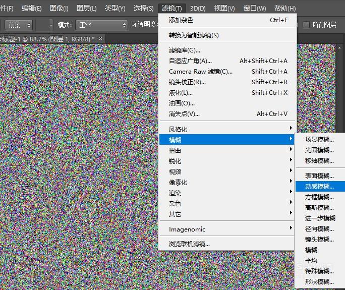Select the 未标题-1 @ 88.7% document tab

pos(47,39)
